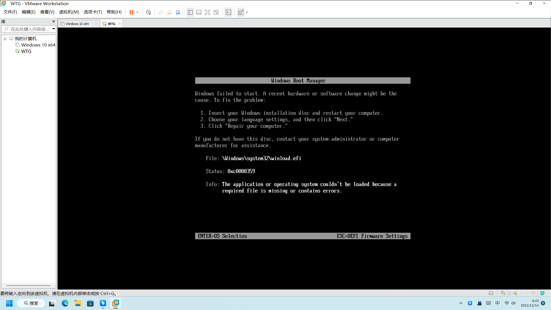Open the suspend button dropdown arrow
Viewport: 551px width, 310px height.
tap(137, 12)
